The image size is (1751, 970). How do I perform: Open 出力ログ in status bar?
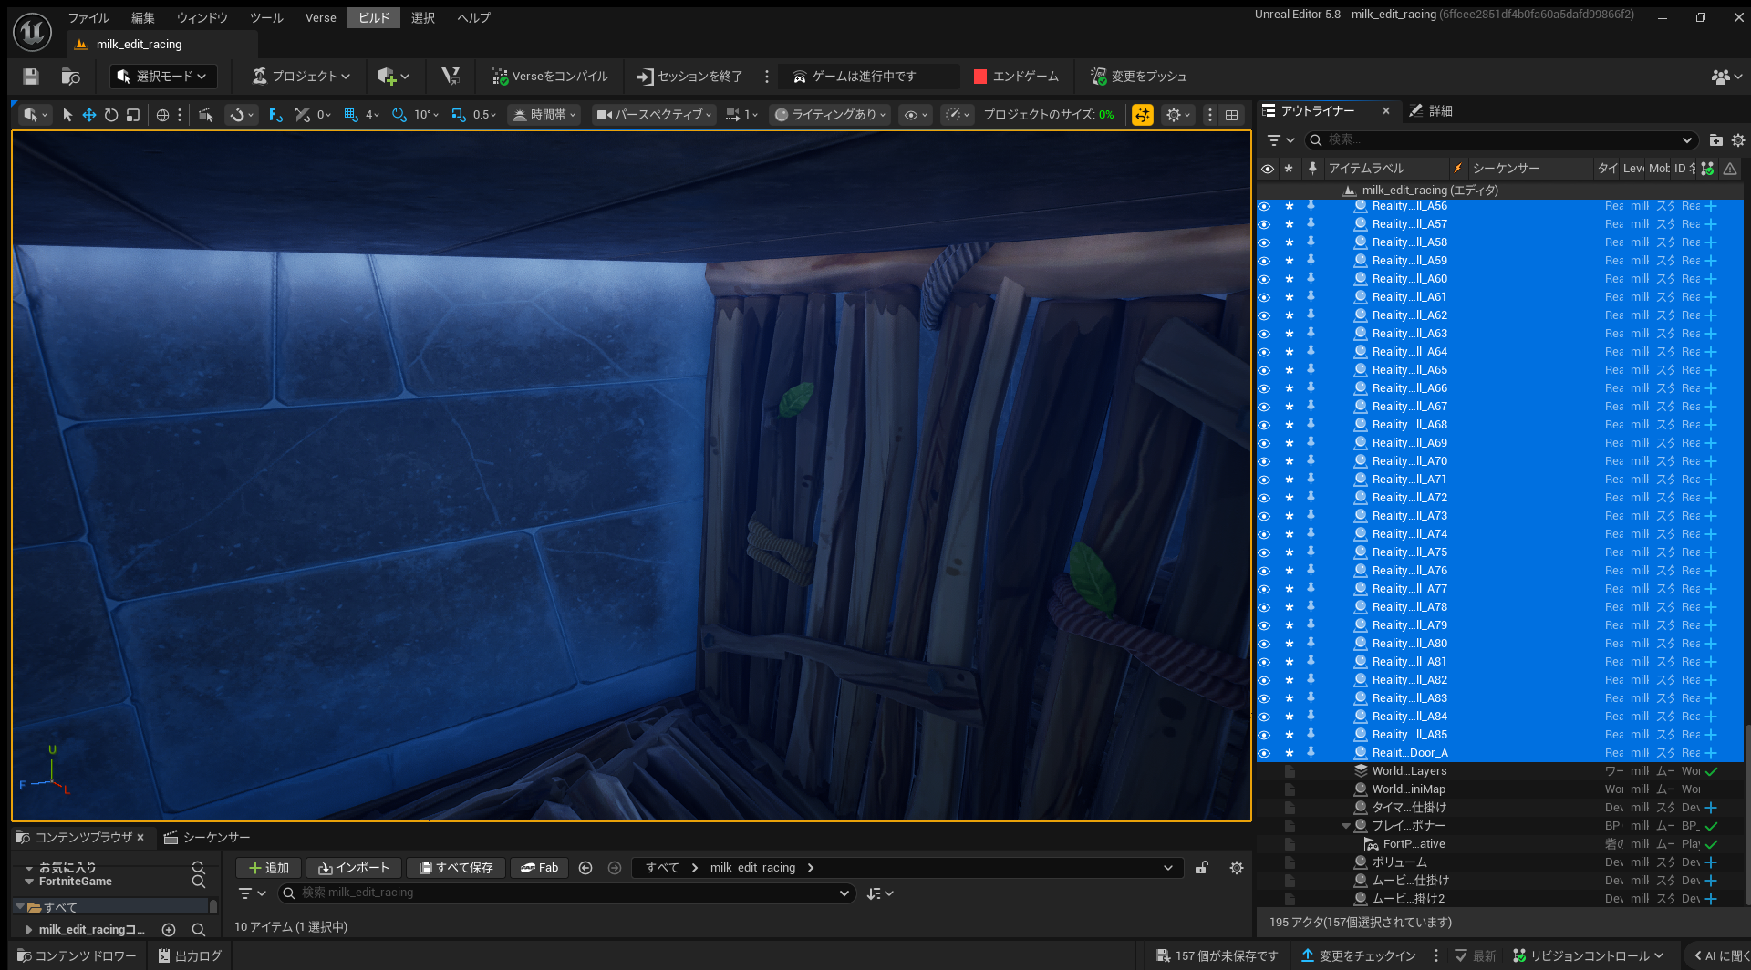coord(190,955)
